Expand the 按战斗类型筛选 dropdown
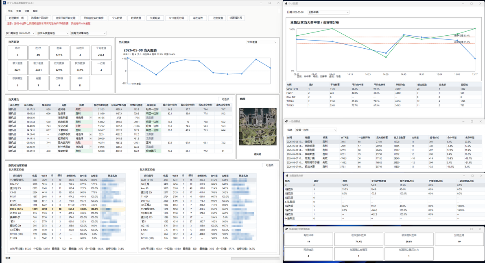The image size is (485, 263). click(x=53, y=33)
